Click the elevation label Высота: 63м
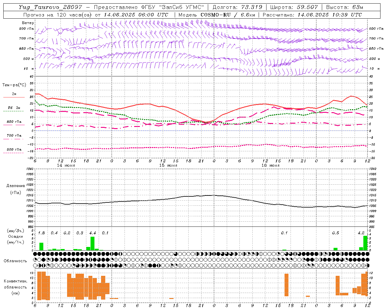 coord(345,7)
